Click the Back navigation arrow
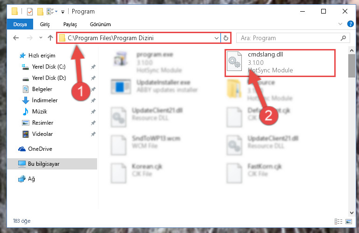This screenshot has height=233, width=359. click(16, 38)
